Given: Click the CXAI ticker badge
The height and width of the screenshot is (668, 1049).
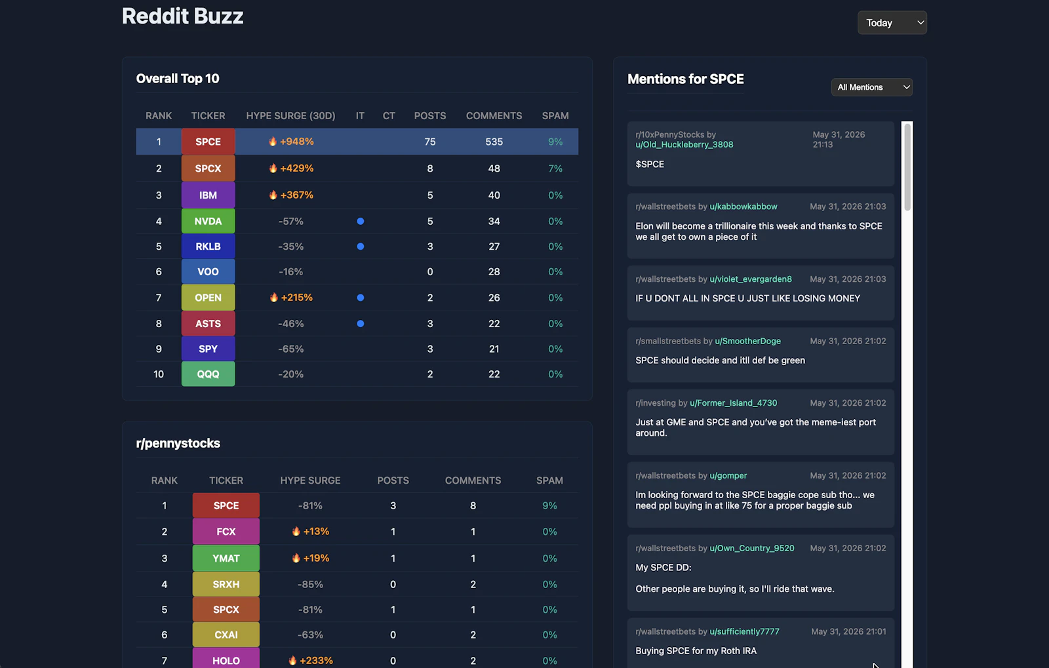Looking at the screenshot, I should click(x=226, y=635).
